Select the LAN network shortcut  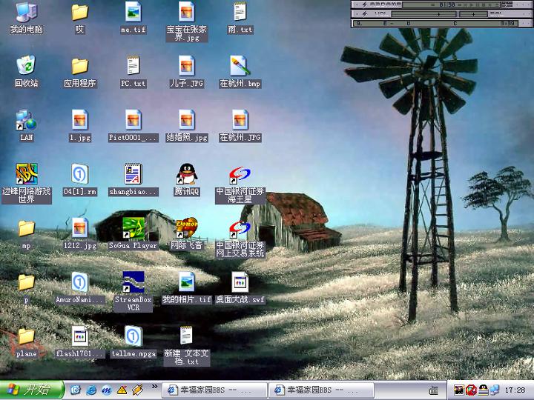coord(26,126)
